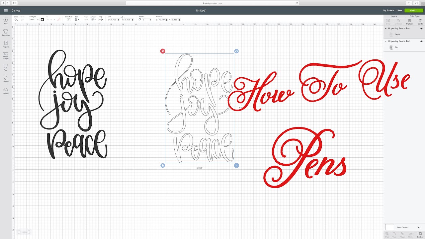
Task: Open the Flip dropdown
Action: pos(101,20)
